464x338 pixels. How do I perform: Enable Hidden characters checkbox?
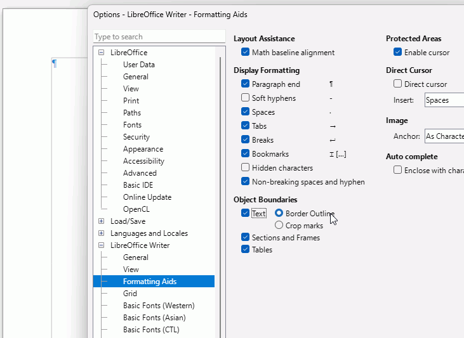click(x=245, y=168)
